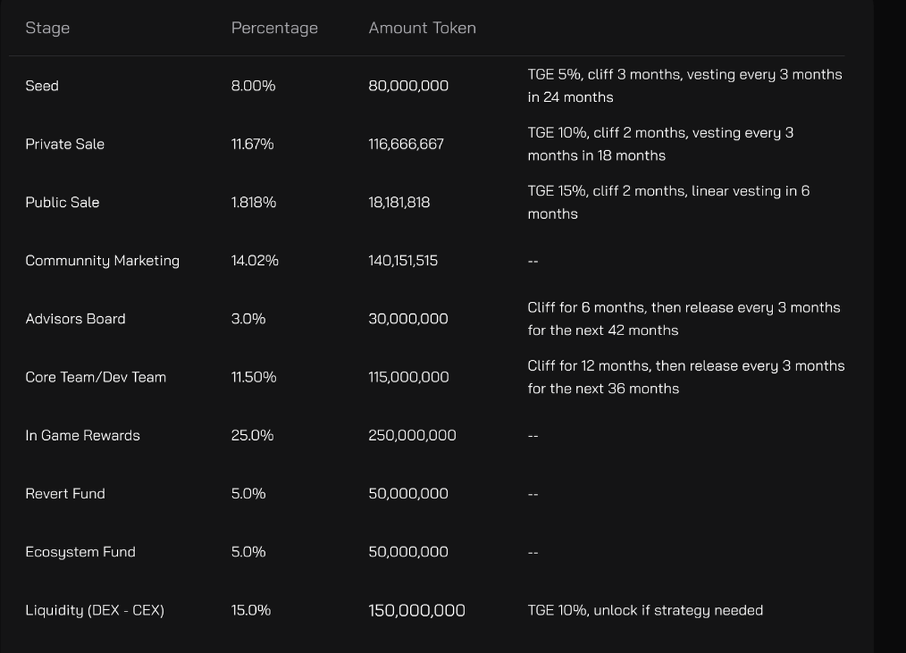Viewport: 906px width, 653px height.
Task: Select the In Game Rewards label
Action: (83, 436)
